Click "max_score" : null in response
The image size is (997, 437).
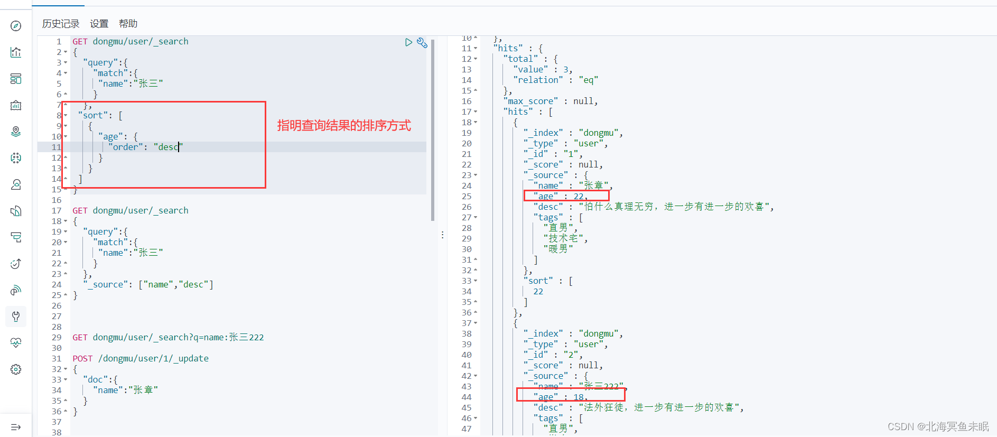point(551,101)
